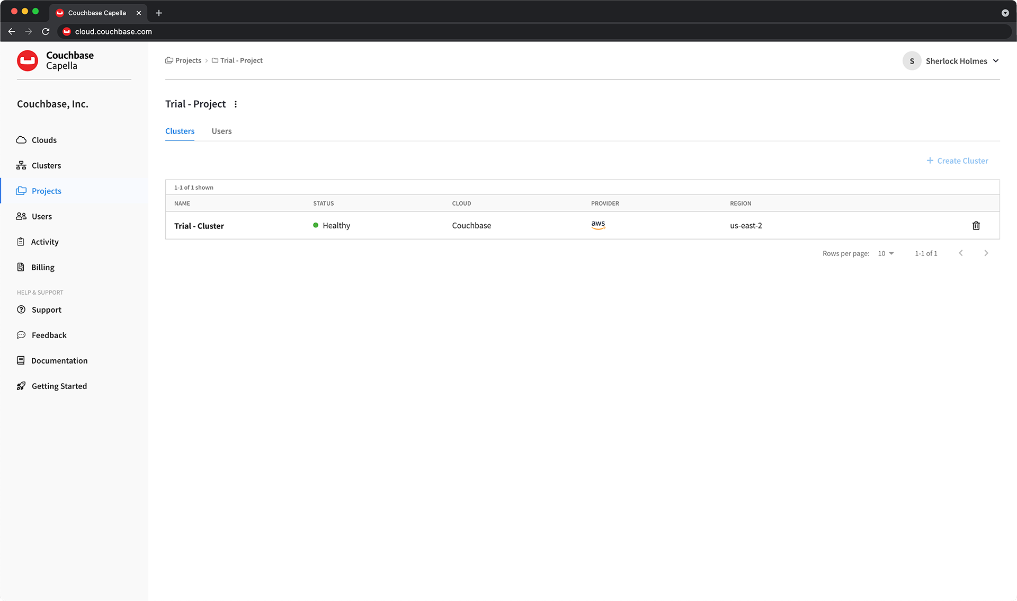1017x601 pixels.
Task: Open Users via the sidebar people icon
Action: point(21,216)
